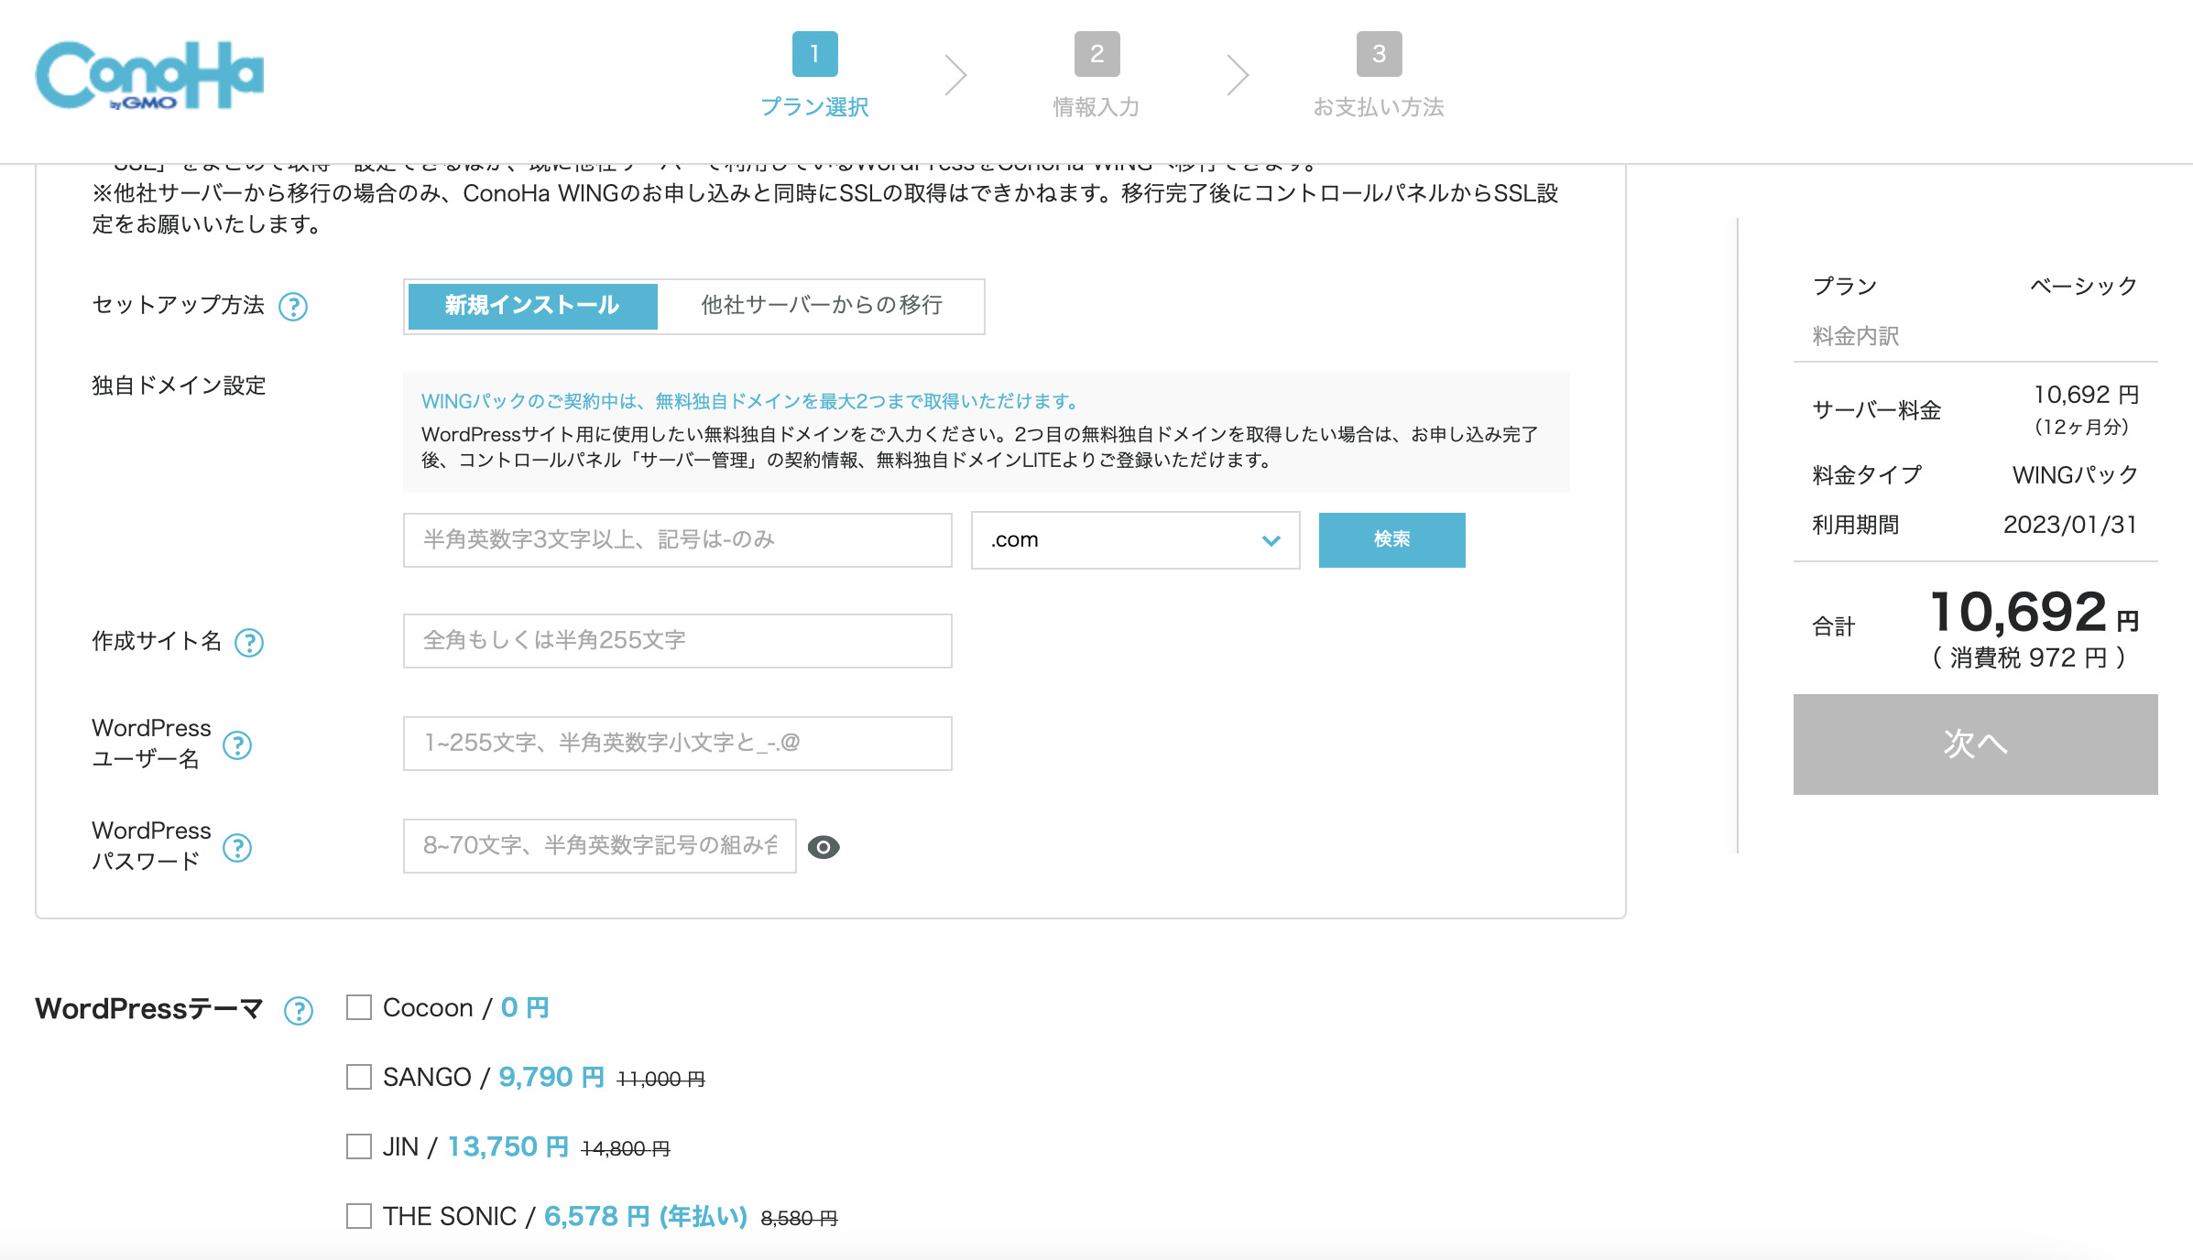Click the 料金内訳 label in summary

(x=1856, y=336)
